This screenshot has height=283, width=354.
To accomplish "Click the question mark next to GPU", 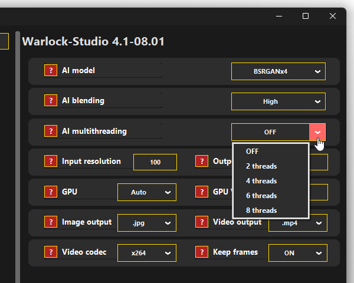I will click(x=51, y=192).
